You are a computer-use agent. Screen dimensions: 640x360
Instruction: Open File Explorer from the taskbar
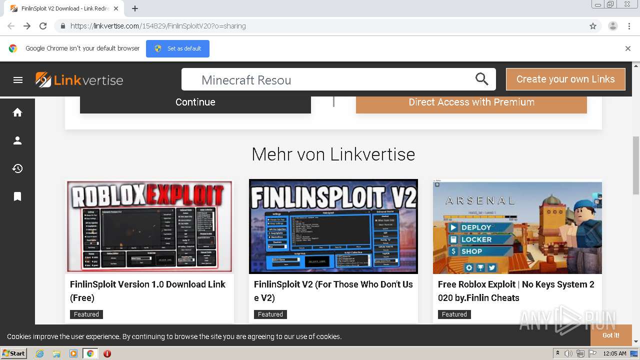coord(56,353)
